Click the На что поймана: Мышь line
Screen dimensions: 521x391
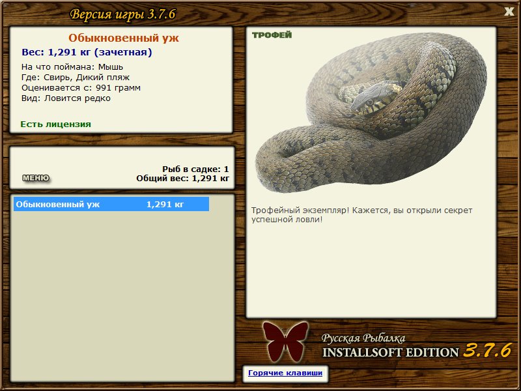72,67
